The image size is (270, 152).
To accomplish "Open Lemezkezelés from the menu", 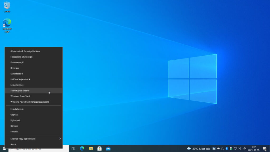I will pyautogui.click(x=33, y=85).
